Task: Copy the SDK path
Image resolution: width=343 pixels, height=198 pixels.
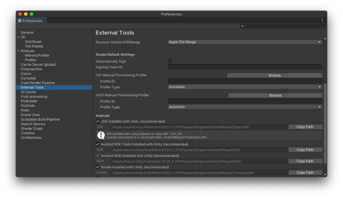Action: tap(305, 150)
